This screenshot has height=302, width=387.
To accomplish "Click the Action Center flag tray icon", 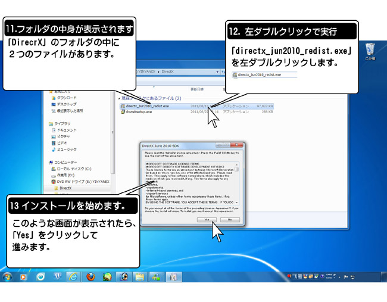I will point(346,277).
